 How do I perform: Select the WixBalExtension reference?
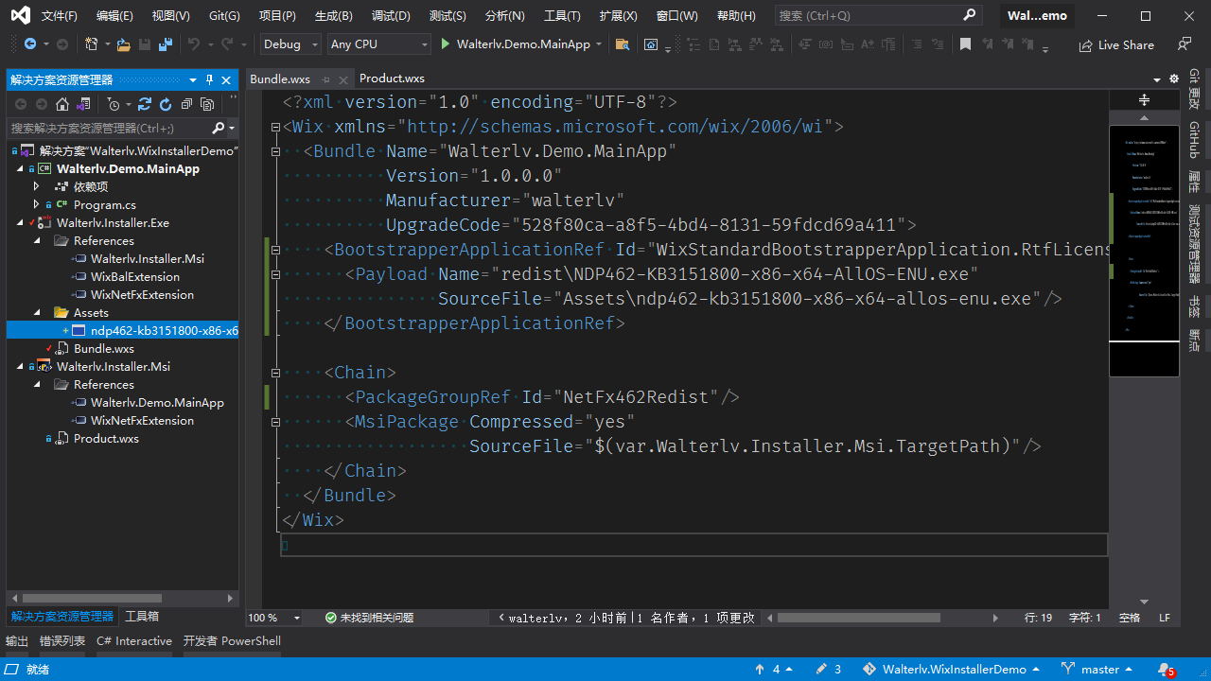click(135, 276)
